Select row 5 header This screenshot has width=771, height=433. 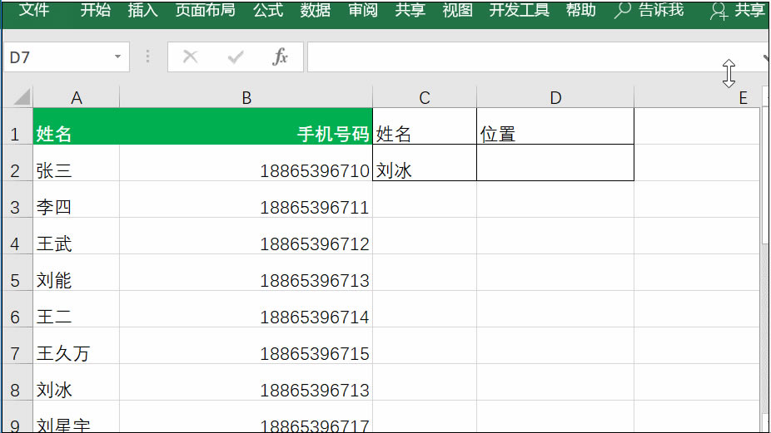pyautogui.click(x=15, y=280)
